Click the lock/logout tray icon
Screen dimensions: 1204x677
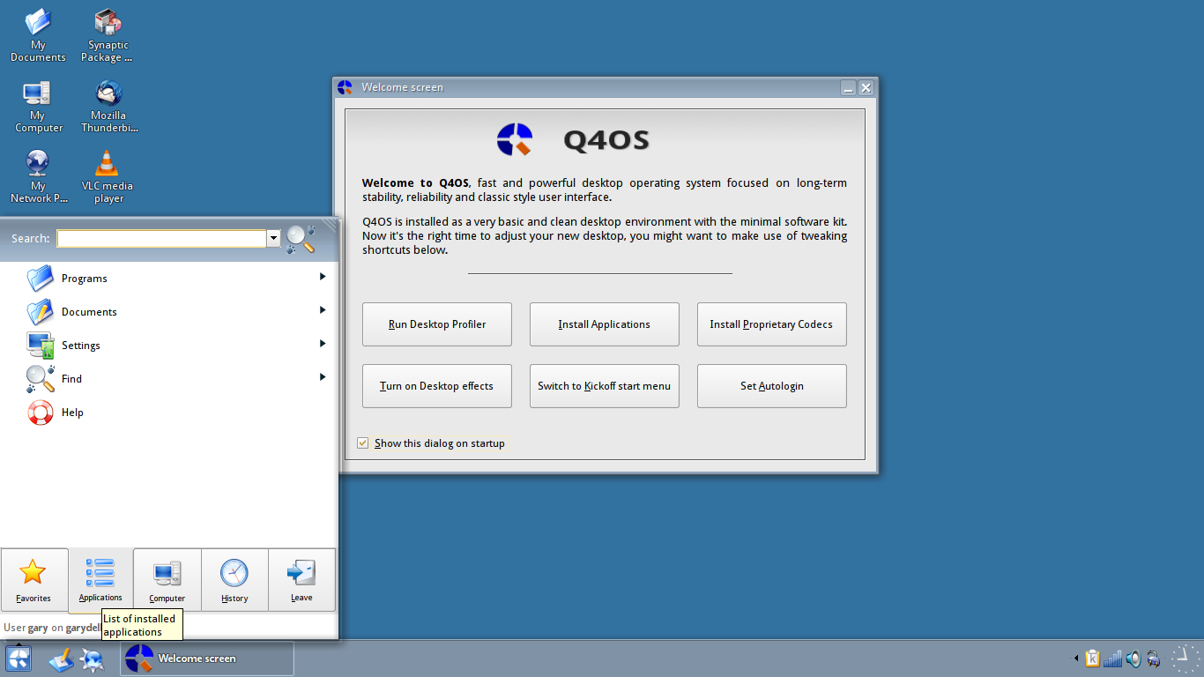tap(1153, 658)
